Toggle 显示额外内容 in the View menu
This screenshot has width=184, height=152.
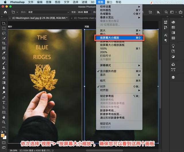coord(119,71)
